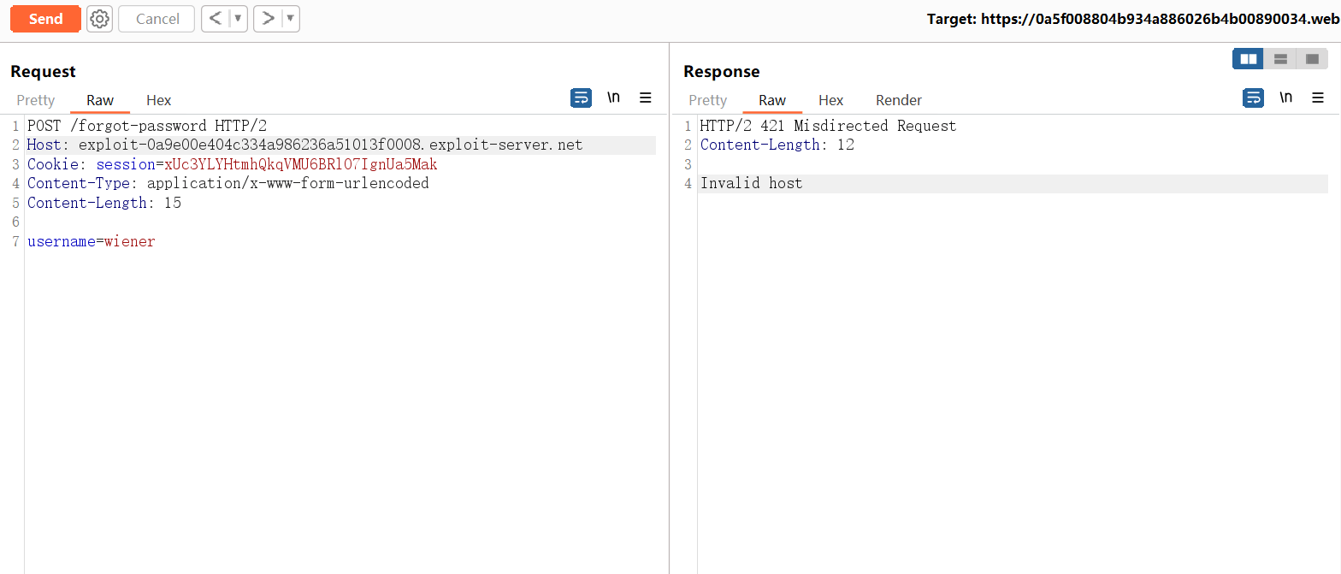Click the 421 Misdirected Request status line
The height and width of the screenshot is (574, 1341).
[x=828, y=126]
